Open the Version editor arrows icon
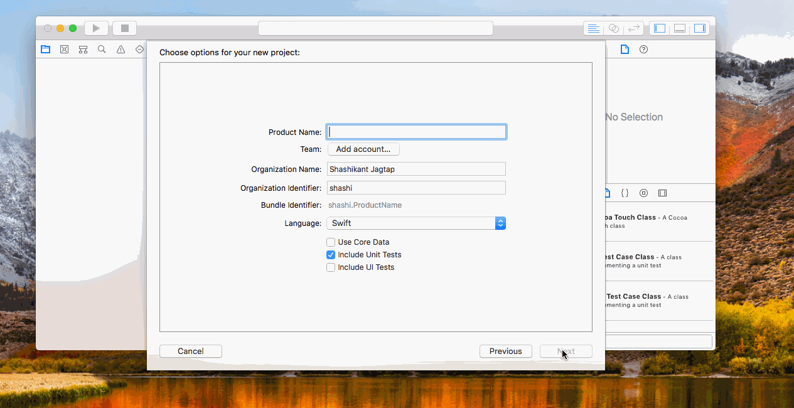 click(633, 28)
